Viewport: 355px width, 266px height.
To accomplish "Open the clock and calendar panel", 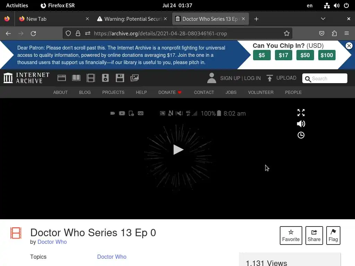I will tap(177, 6).
